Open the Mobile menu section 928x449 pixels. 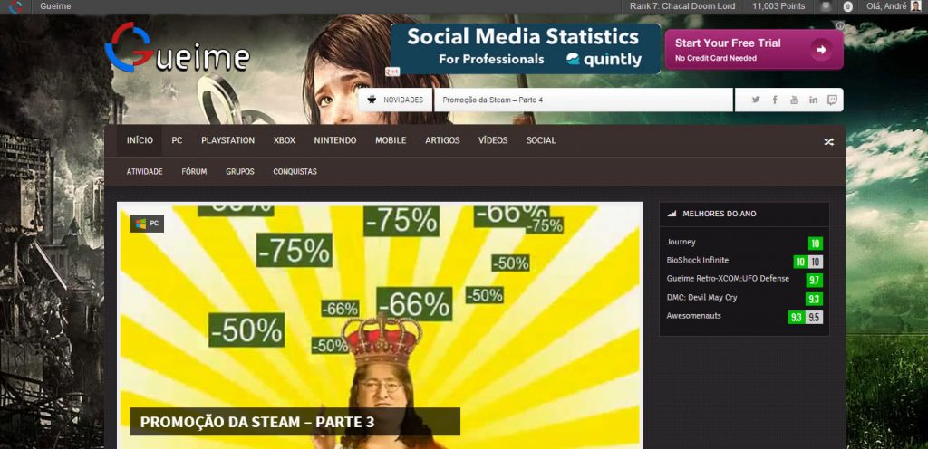click(391, 140)
